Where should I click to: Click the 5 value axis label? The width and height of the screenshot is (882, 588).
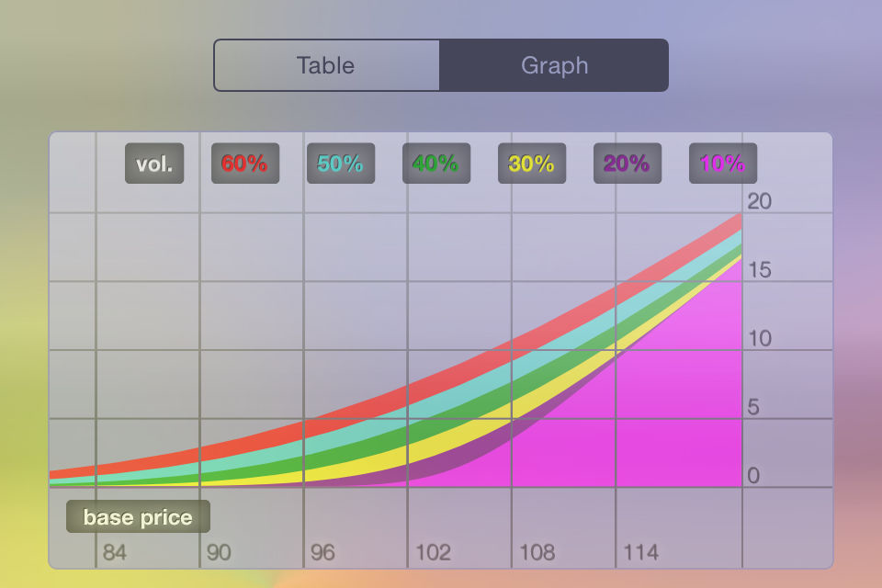point(753,407)
